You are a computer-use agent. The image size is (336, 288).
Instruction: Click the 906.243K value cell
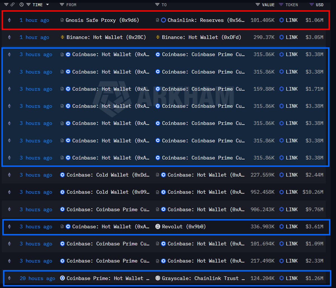pos(263,209)
